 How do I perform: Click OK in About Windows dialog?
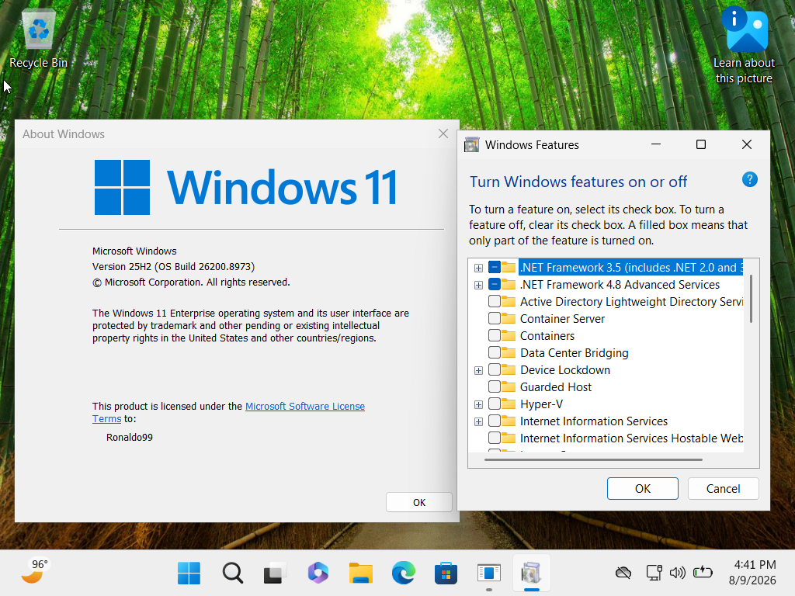(418, 502)
